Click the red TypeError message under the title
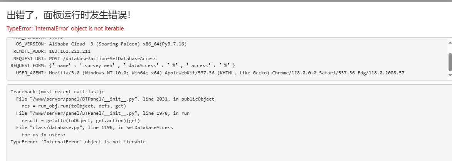 pyautogui.click(x=65, y=29)
